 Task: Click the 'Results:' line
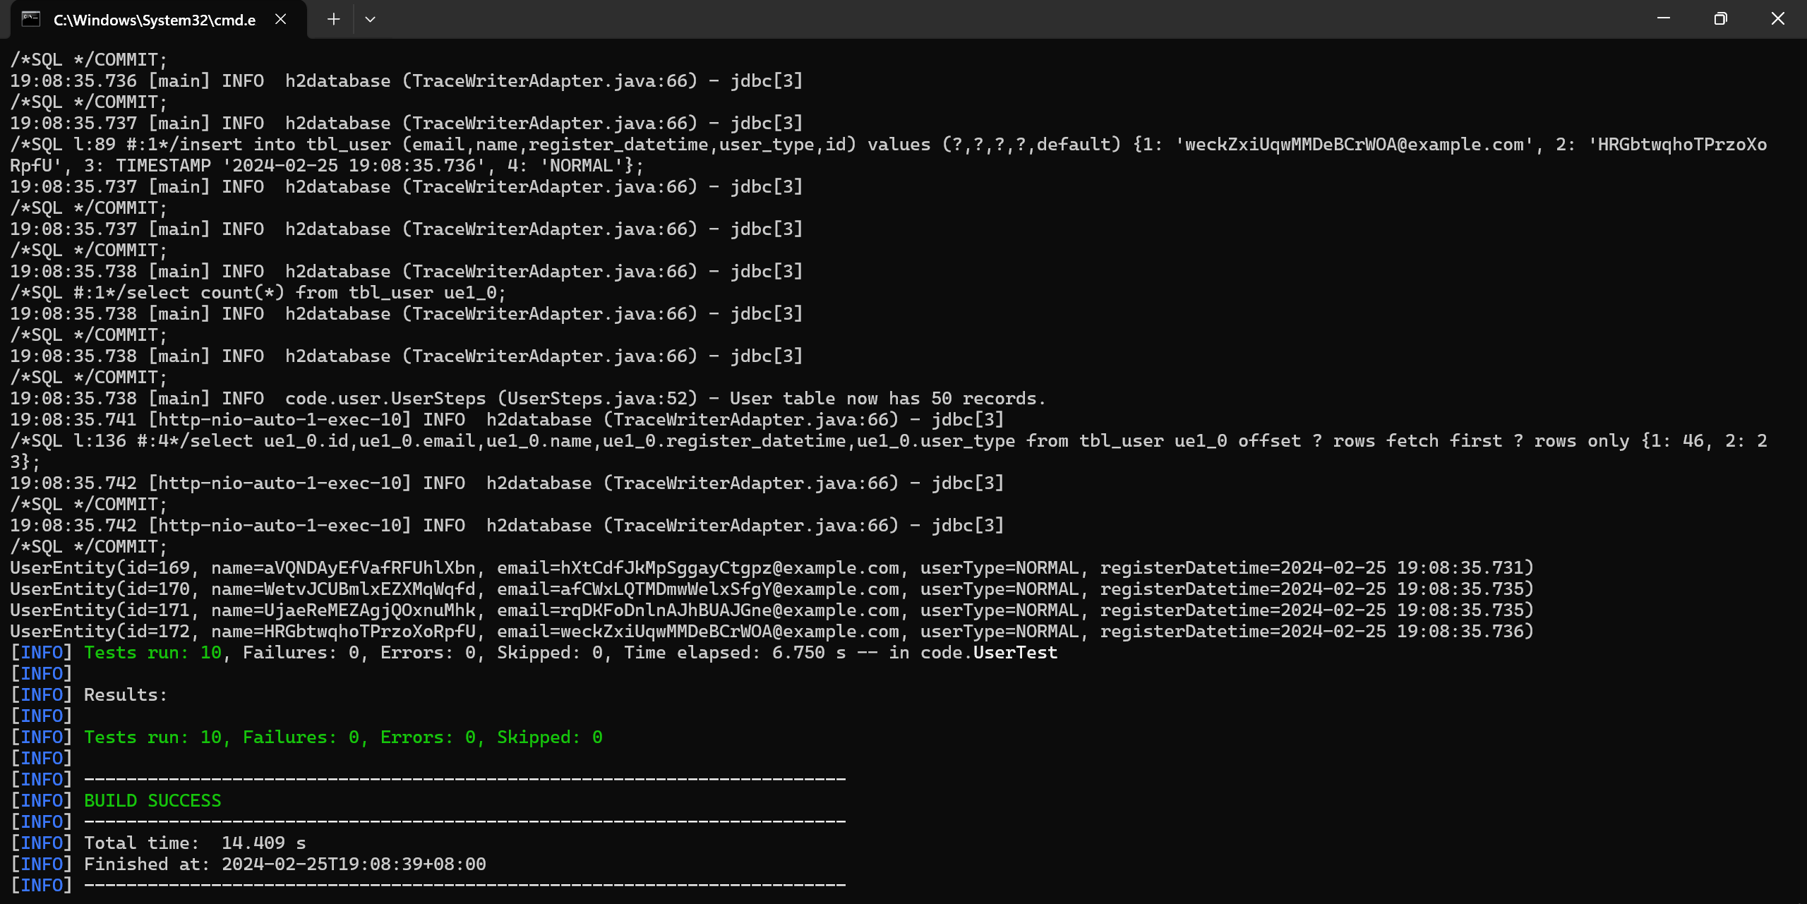126,694
